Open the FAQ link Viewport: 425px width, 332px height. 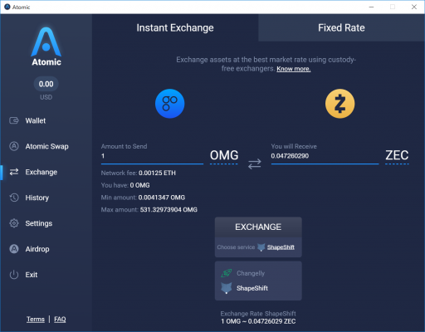pyautogui.click(x=60, y=320)
